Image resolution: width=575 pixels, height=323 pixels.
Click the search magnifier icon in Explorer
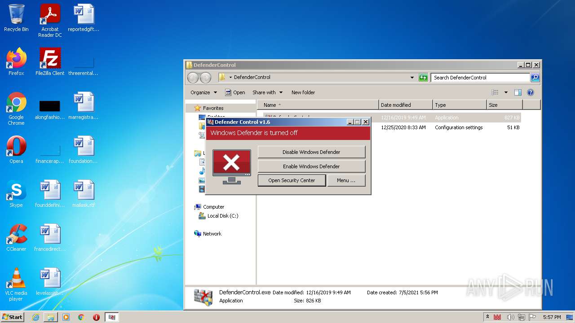tap(535, 78)
